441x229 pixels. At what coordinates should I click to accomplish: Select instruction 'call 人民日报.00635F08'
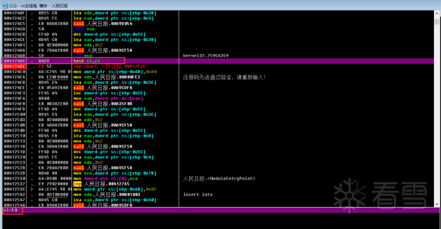coord(102,103)
